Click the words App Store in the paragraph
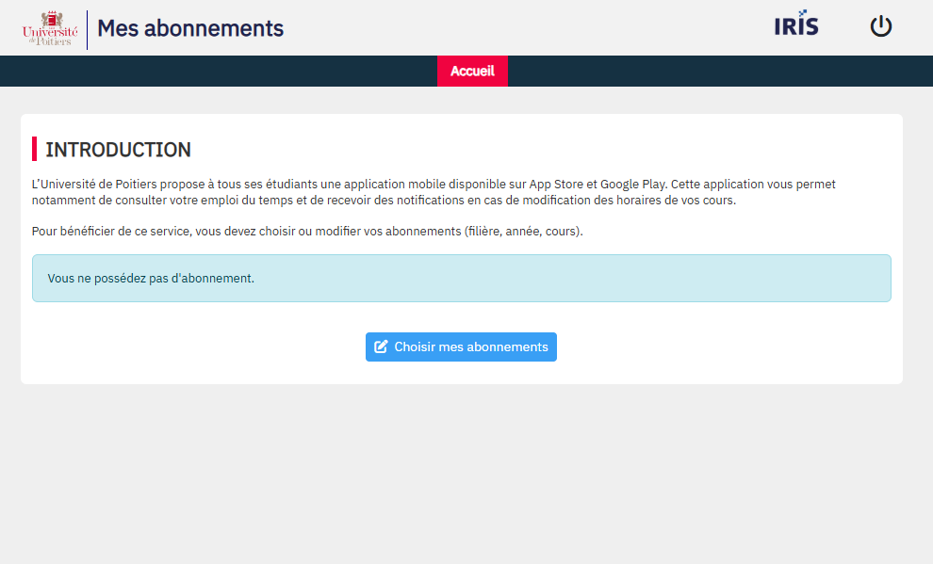This screenshot has height=564, width=933. click(555, 185)
